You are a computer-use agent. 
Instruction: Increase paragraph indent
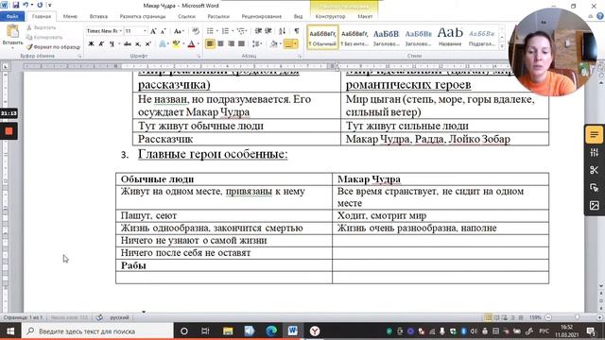click(268, 31)
